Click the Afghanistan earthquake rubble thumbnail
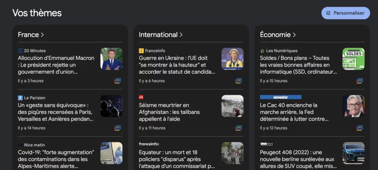378x170 pixels. (x=233, y=106)
